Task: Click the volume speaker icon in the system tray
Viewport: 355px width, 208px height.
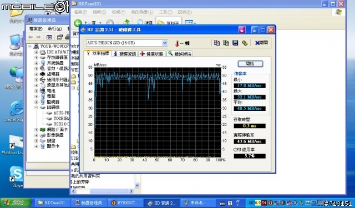Action: pyautogui.click(x=283, y=203)
